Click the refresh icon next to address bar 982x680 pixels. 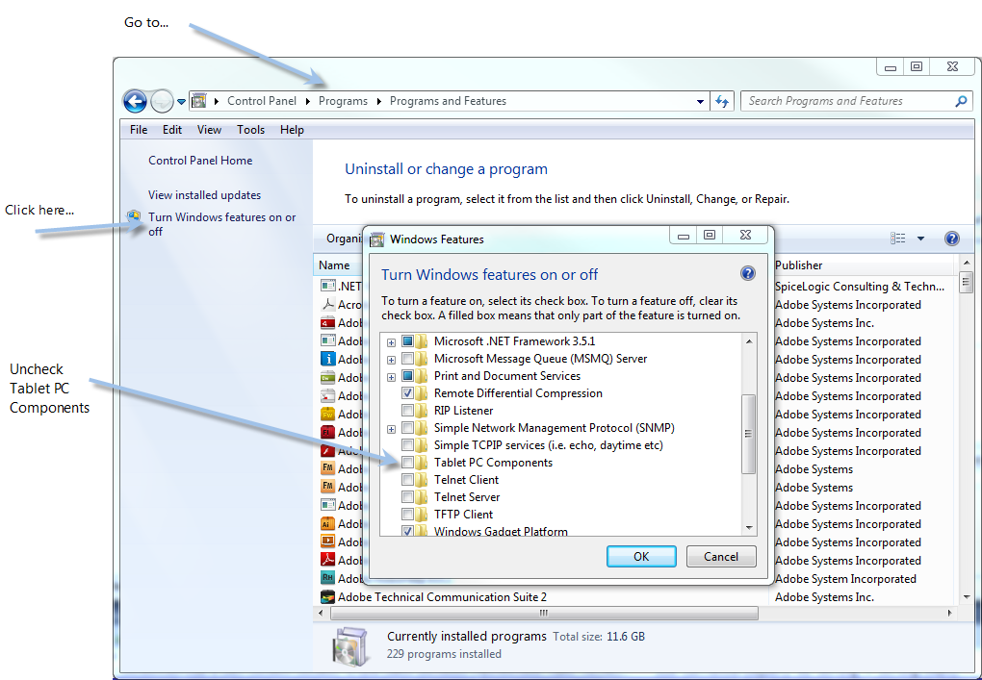(722, 101)
